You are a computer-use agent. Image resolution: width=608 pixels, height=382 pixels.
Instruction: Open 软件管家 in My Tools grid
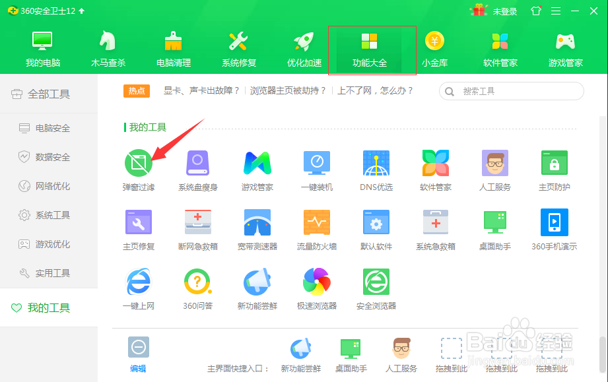[436, 170]
